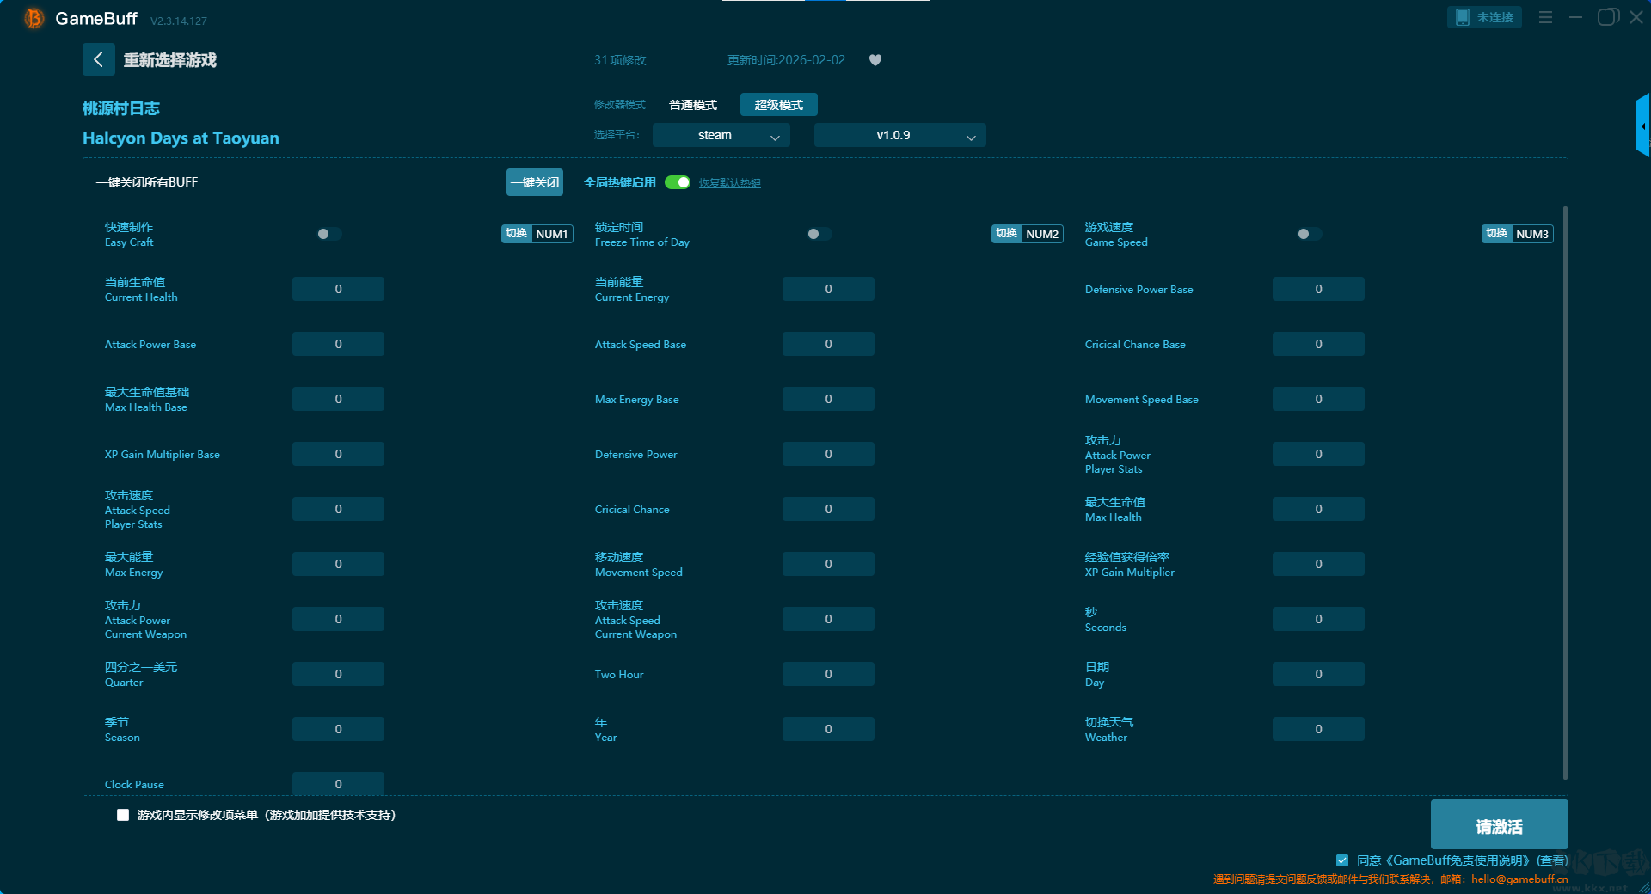Expand the blue side panel arrow
The height and width of the screenshot is (894, 1651).
tap(1642, 126)
